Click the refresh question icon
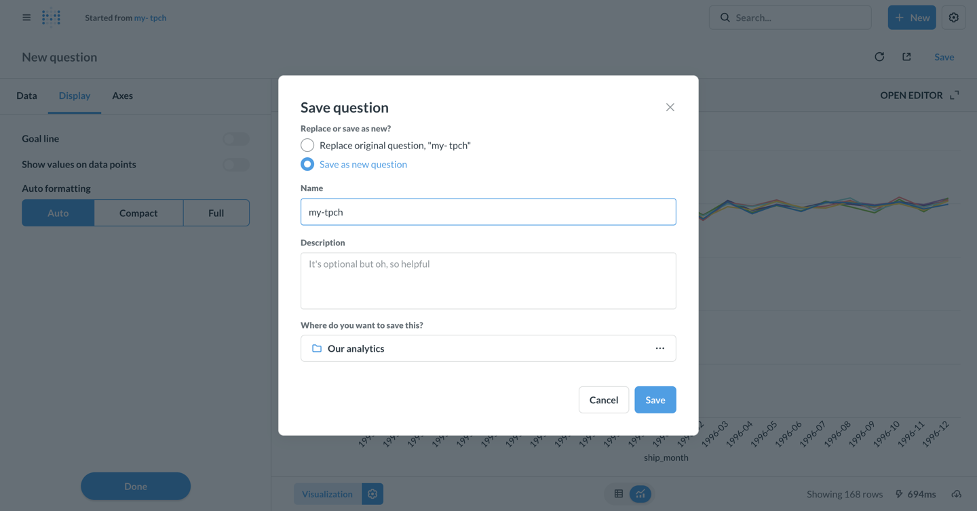This screenshot has height=511, width=977. tap(879, 57)
